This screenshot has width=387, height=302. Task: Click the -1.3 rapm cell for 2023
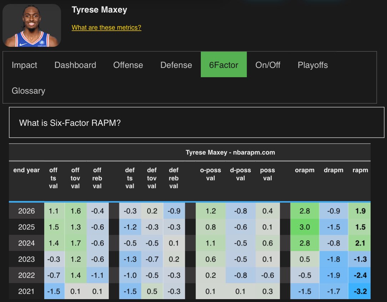[360, 259]
